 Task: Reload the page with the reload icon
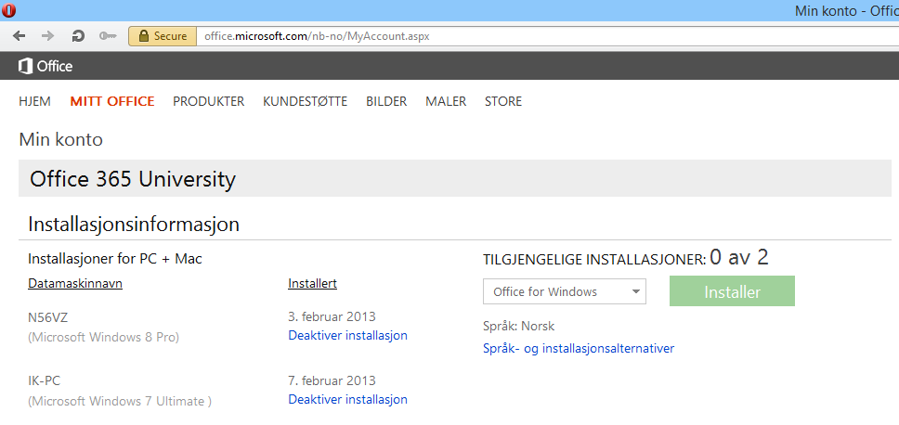pos(77,36)
